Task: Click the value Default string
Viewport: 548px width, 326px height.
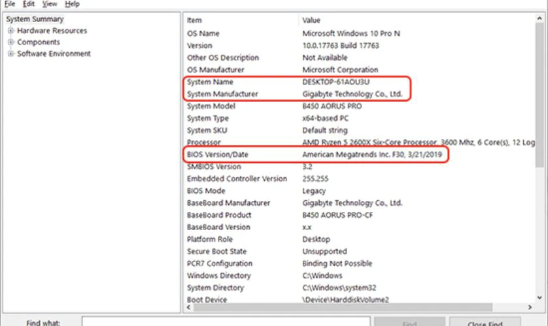Action: pyautogui.click(x=325, y=130)
